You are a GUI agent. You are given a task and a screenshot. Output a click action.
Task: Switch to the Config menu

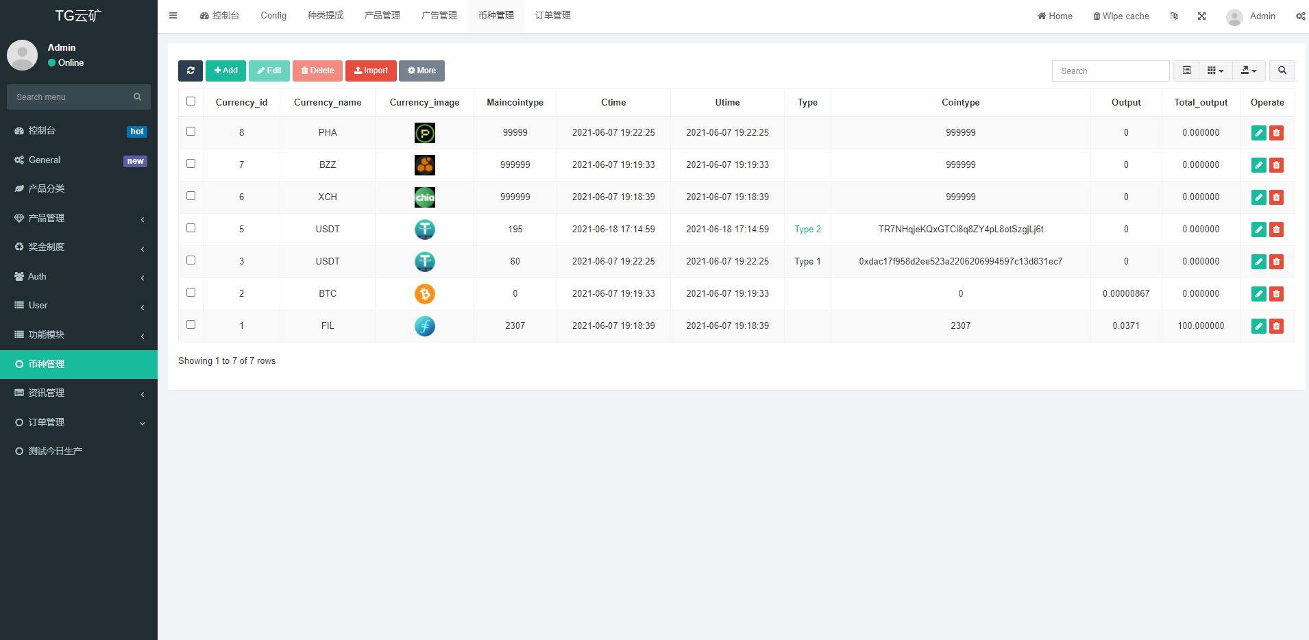(x=273, y=15)
